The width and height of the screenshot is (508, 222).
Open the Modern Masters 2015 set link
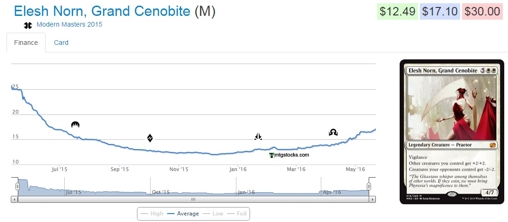click(x=69, y=24)
